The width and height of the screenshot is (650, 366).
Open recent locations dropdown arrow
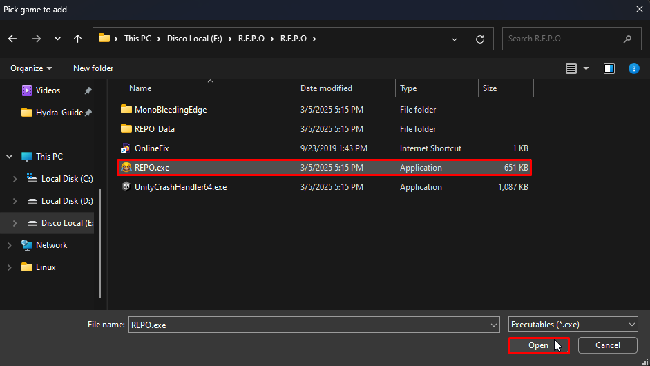(x=57, y=39)
